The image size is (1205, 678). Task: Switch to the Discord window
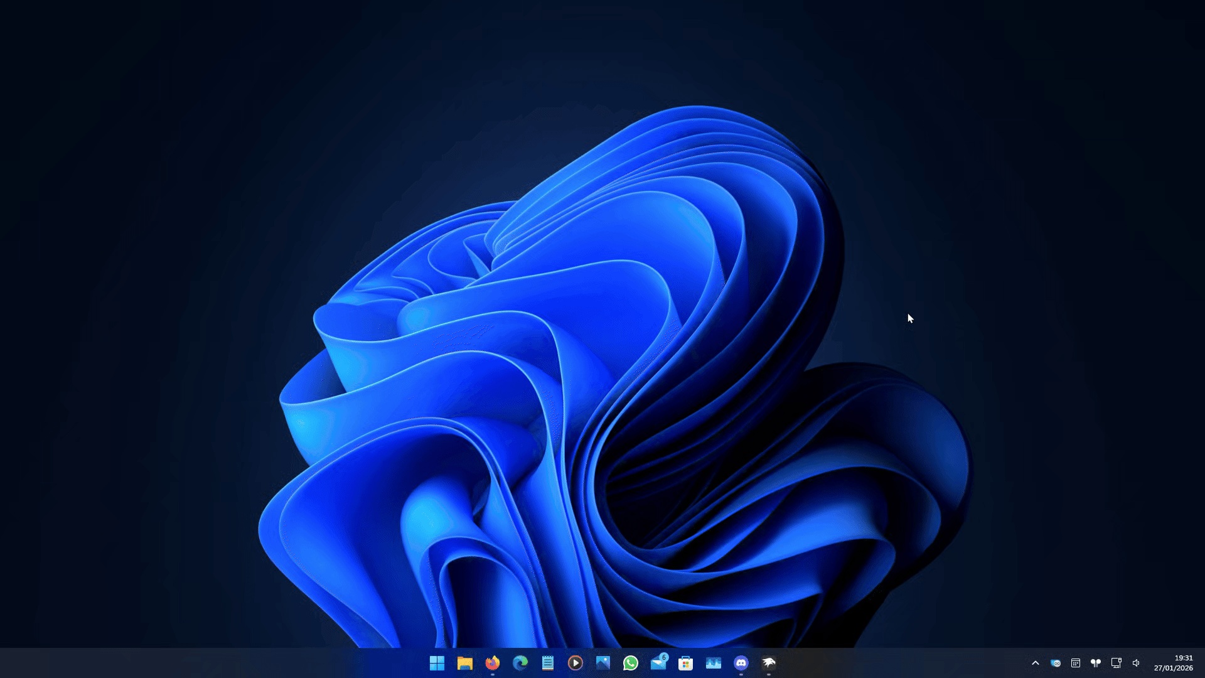pos(741,663)
